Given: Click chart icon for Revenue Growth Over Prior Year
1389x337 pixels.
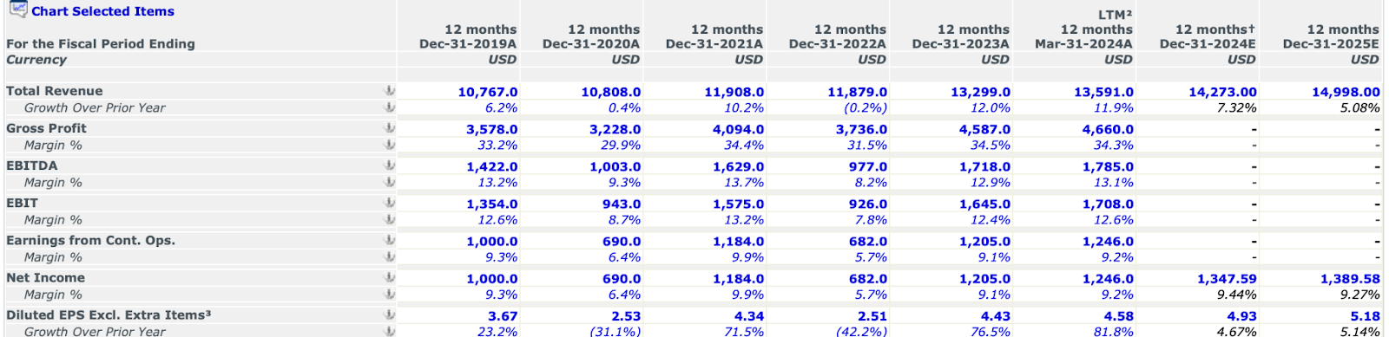Looking at the screenshot, I should pyautogui.click(x=390, y=107).
